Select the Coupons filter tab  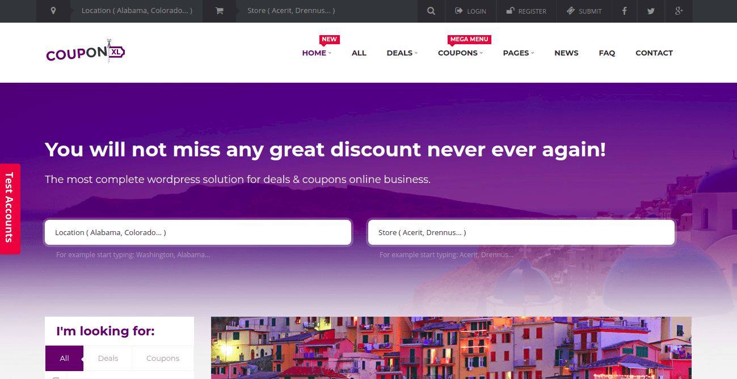point(163,358)
